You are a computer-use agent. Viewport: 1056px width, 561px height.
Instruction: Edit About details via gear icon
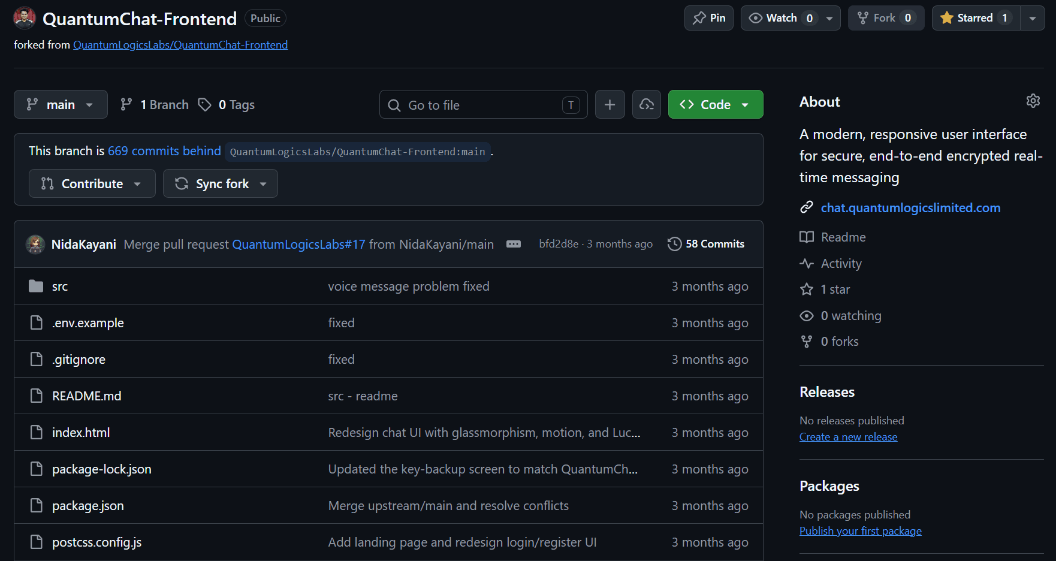1033,101
